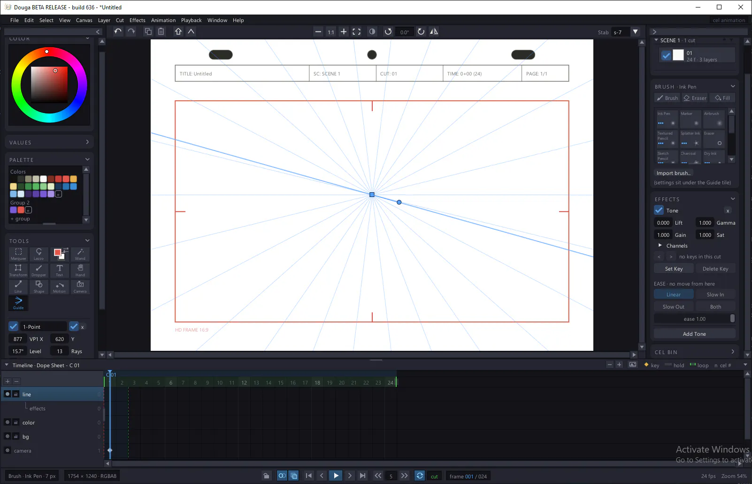752x484 pixels.
Task: Select the Camera tool
Action: coord(80,287)
